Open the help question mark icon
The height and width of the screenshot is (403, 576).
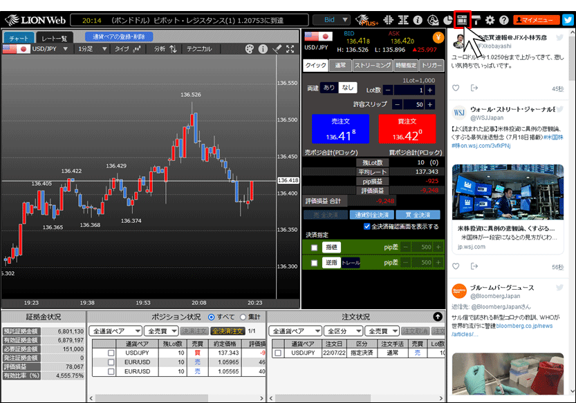tap(503, 20)
